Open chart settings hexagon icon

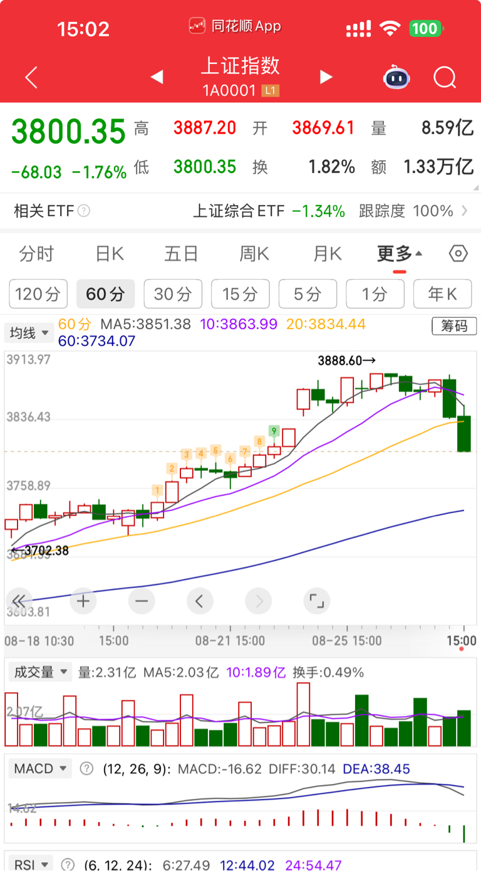coord(458,254)
